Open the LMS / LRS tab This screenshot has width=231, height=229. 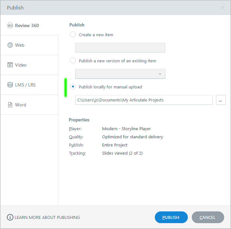click(29, 85)
